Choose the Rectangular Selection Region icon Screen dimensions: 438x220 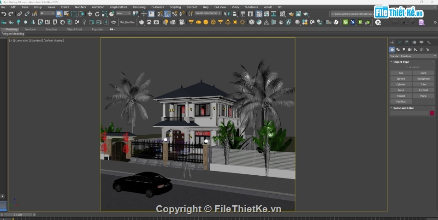(74, 14)
